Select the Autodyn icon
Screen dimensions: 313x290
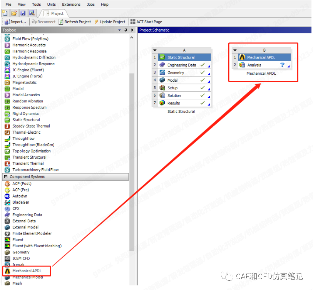[x=7, y=196]
